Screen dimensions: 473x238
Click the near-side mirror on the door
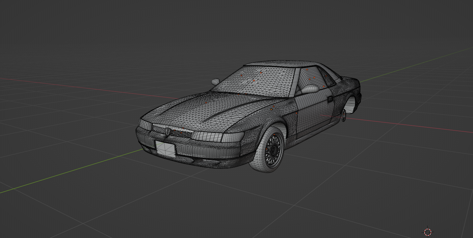click(x=310, y=89)
